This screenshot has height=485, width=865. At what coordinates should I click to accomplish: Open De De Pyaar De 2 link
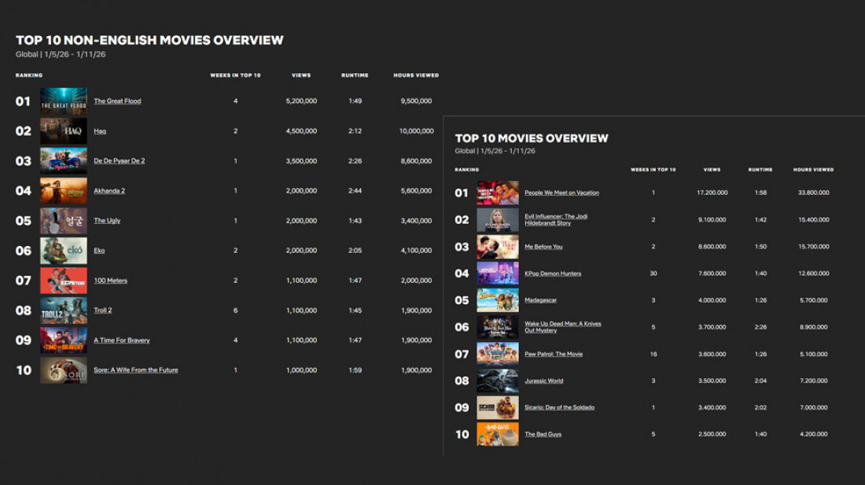coord(119,161)
